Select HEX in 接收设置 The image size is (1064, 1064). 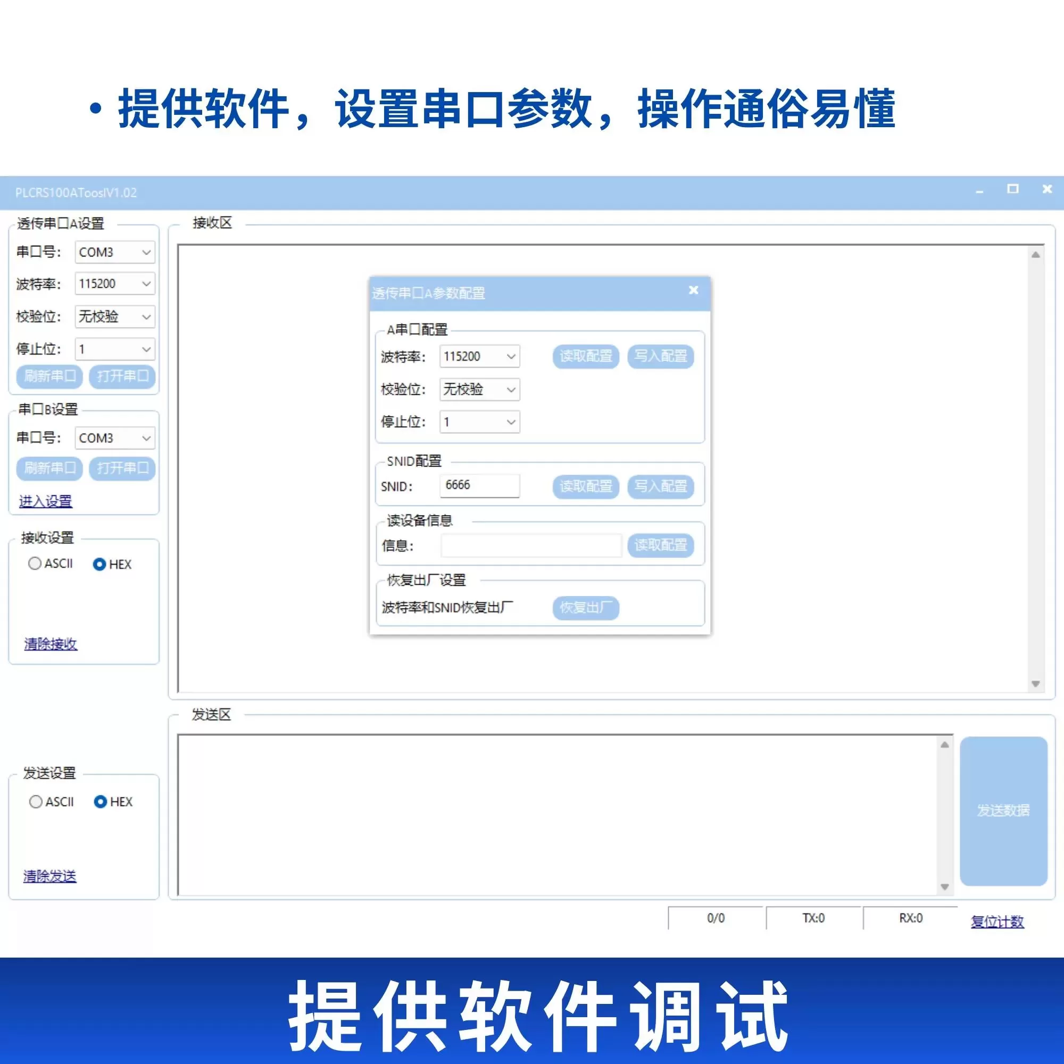coord(112,564)
